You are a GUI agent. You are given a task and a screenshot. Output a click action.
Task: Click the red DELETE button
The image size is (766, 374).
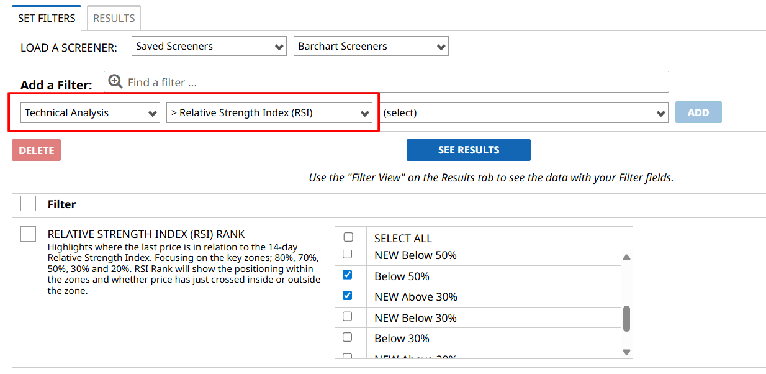point(36,150)
